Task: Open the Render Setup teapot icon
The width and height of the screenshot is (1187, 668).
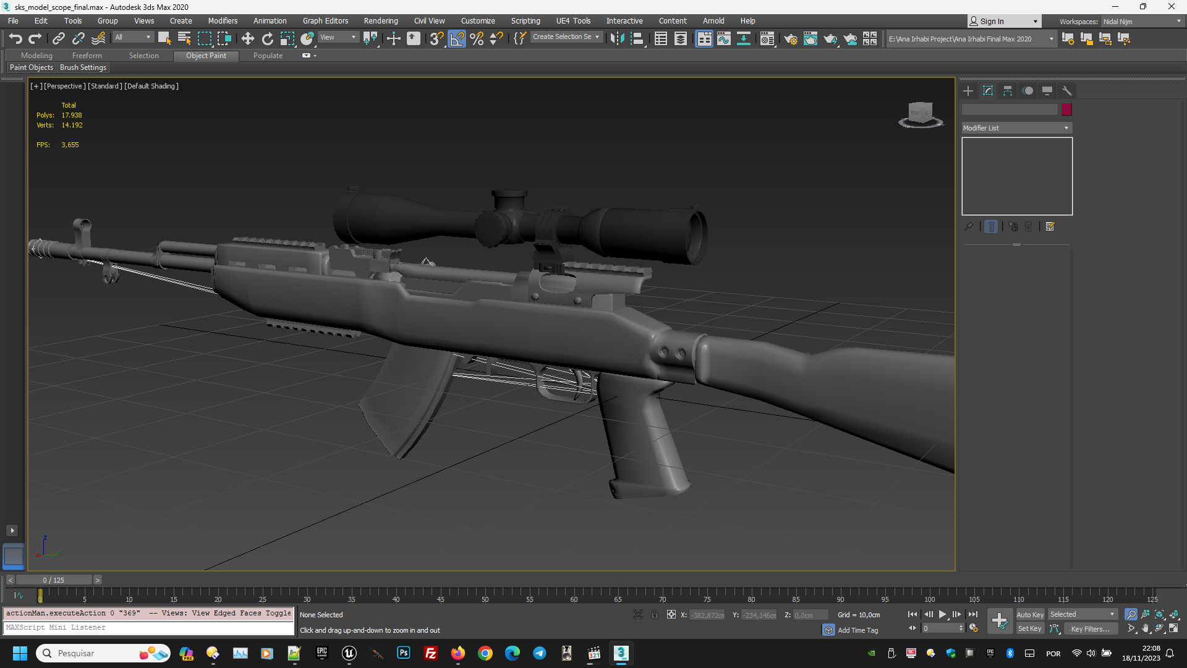Action: pos(791,38)
